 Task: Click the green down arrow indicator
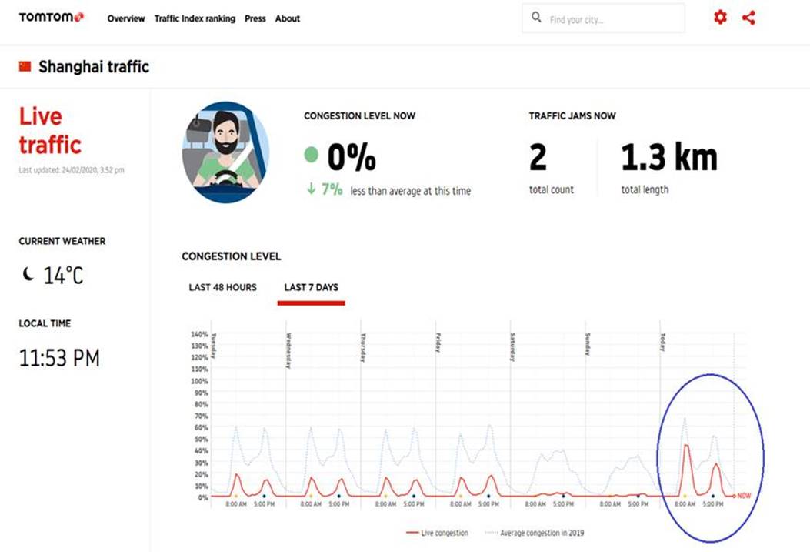point(311,189)
